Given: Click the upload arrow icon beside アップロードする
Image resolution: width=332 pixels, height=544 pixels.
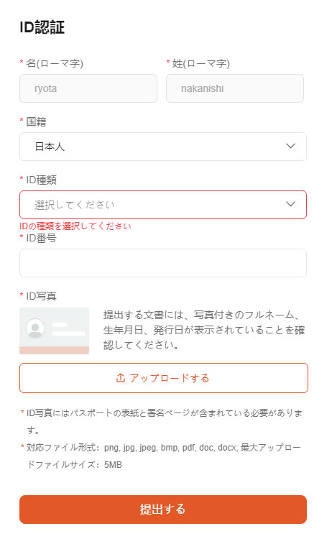Looking at the screenshot, I should (121, 378).
